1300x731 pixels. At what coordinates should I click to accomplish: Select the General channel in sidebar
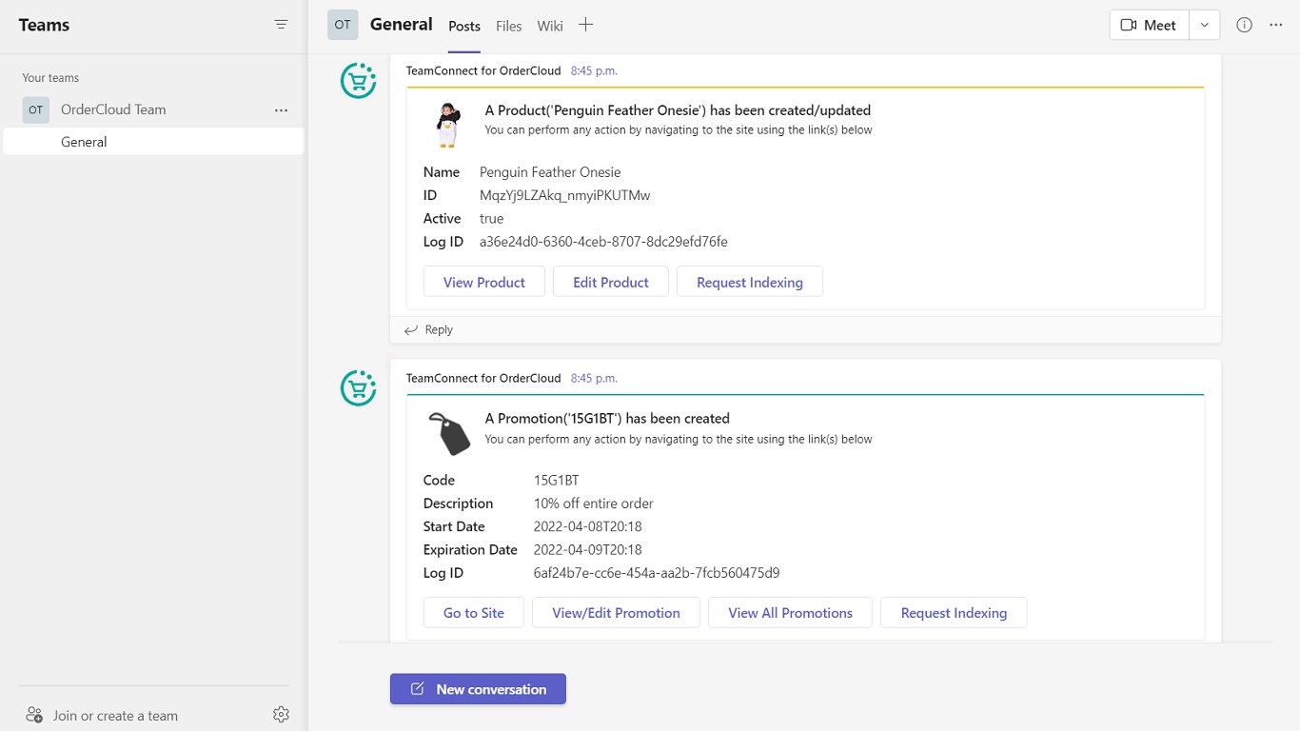tap(84, 142)
